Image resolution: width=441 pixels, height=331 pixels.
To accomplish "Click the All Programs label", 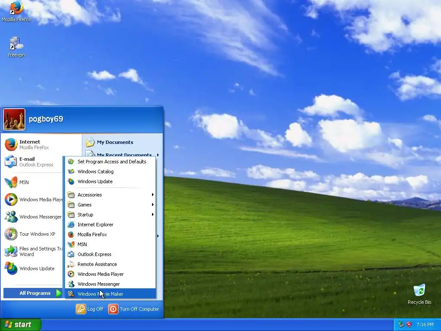I will click(x=35, y=293).
